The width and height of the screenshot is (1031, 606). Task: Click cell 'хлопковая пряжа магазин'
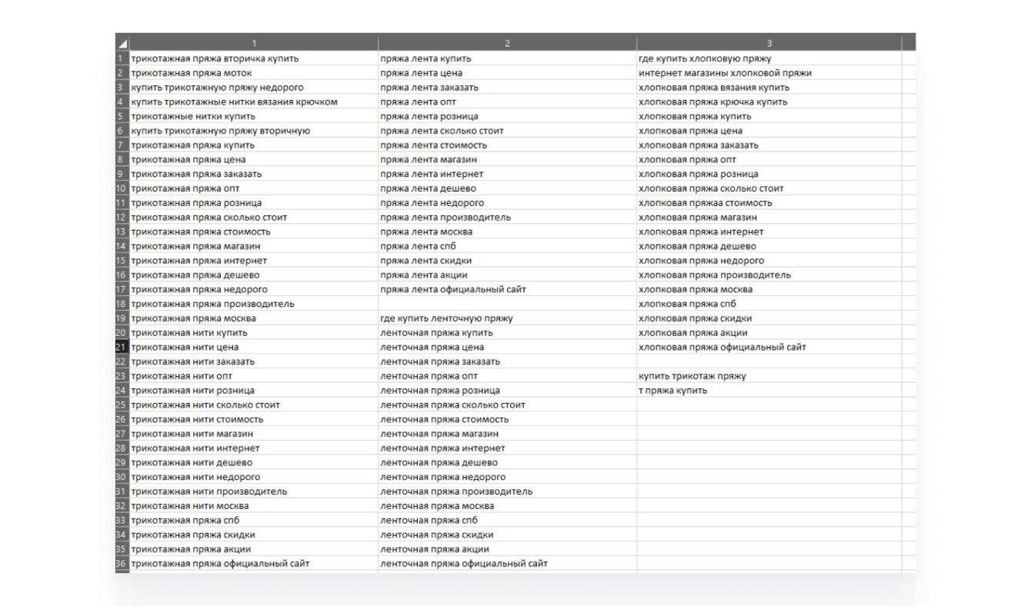click(769, 217)
